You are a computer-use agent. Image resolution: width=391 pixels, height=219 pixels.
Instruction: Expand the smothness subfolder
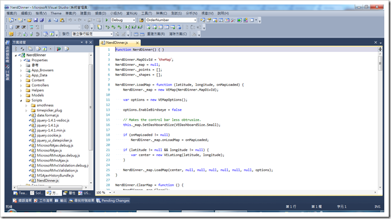26,105
